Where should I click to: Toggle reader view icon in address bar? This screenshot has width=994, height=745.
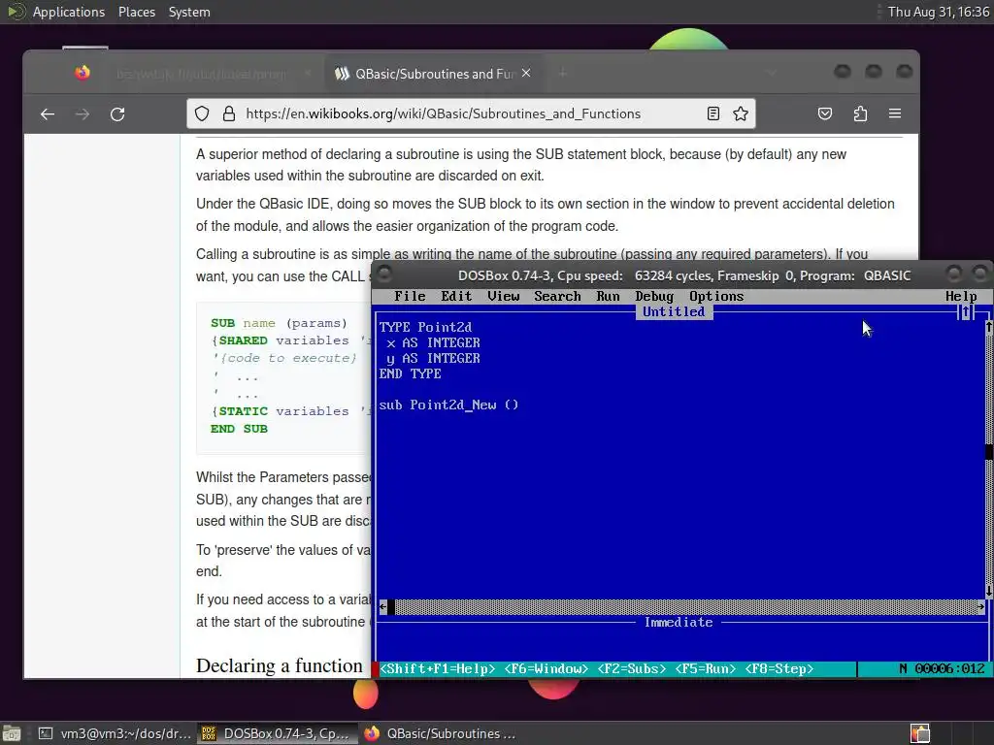pyautogui.click(x=713, y=114)
